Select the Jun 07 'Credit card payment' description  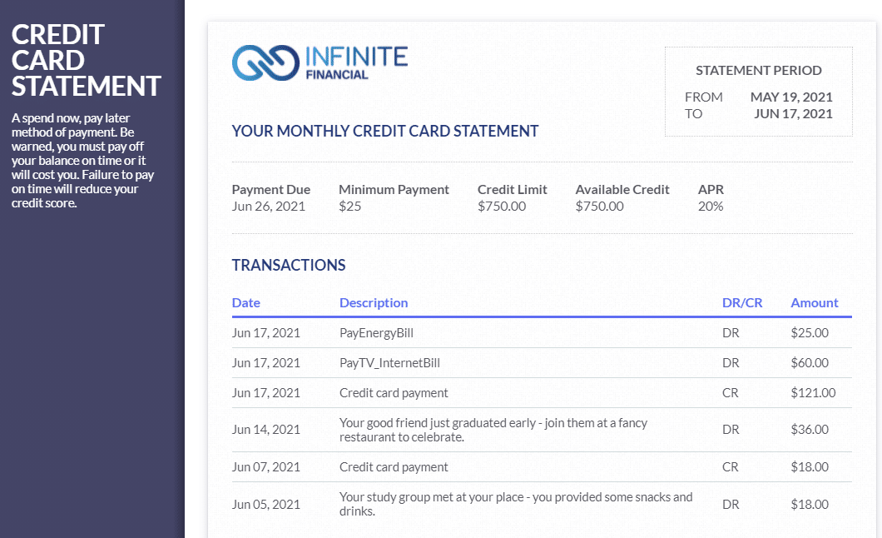[x=394, y=466]
